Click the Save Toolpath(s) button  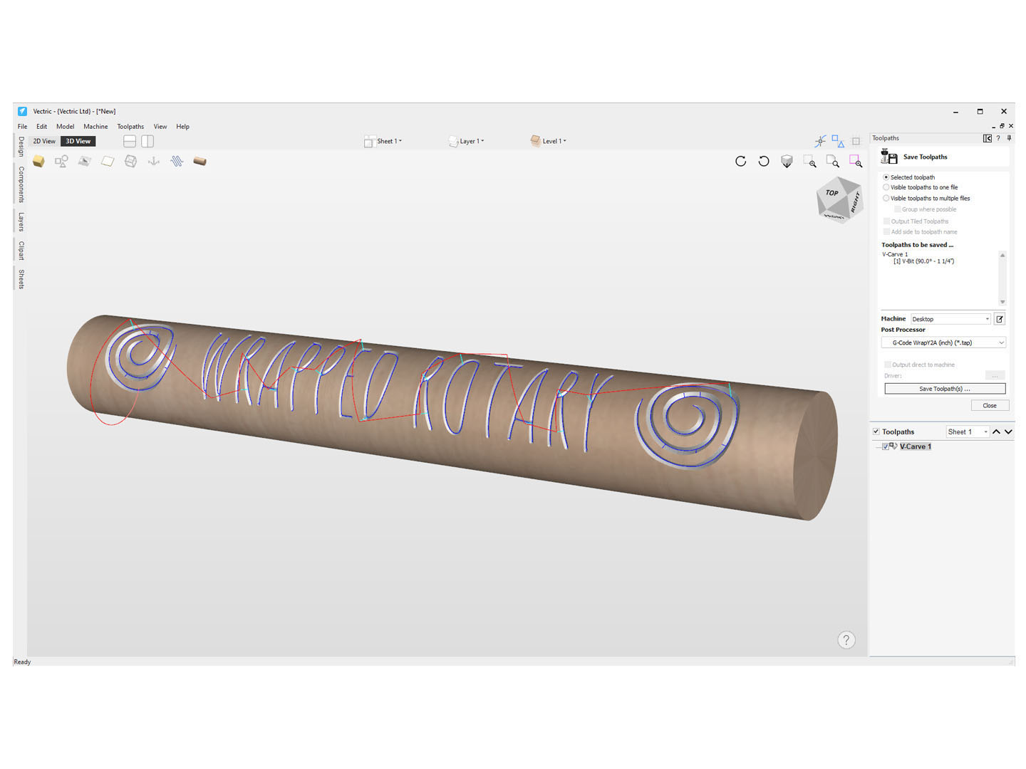[945, 389]
